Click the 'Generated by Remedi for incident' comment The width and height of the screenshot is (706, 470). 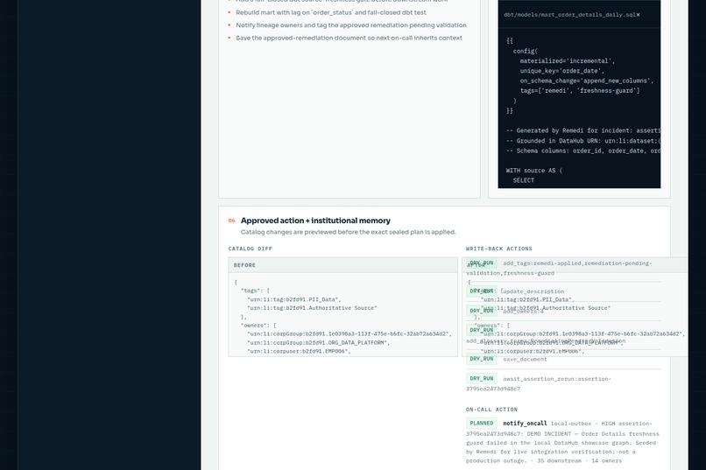583,130
